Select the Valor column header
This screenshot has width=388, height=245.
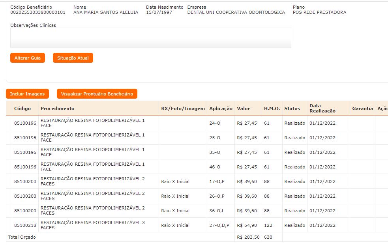click(243, 108)
